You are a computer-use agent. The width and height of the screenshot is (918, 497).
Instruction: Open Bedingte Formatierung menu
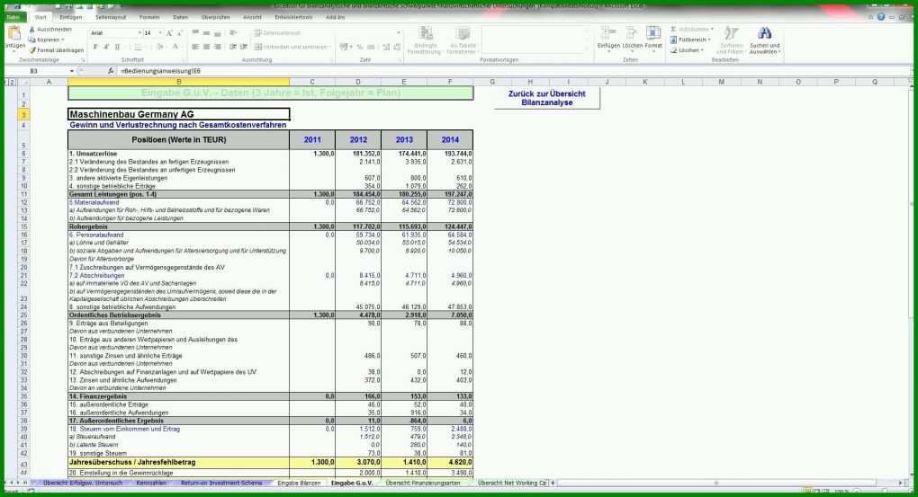425,40
